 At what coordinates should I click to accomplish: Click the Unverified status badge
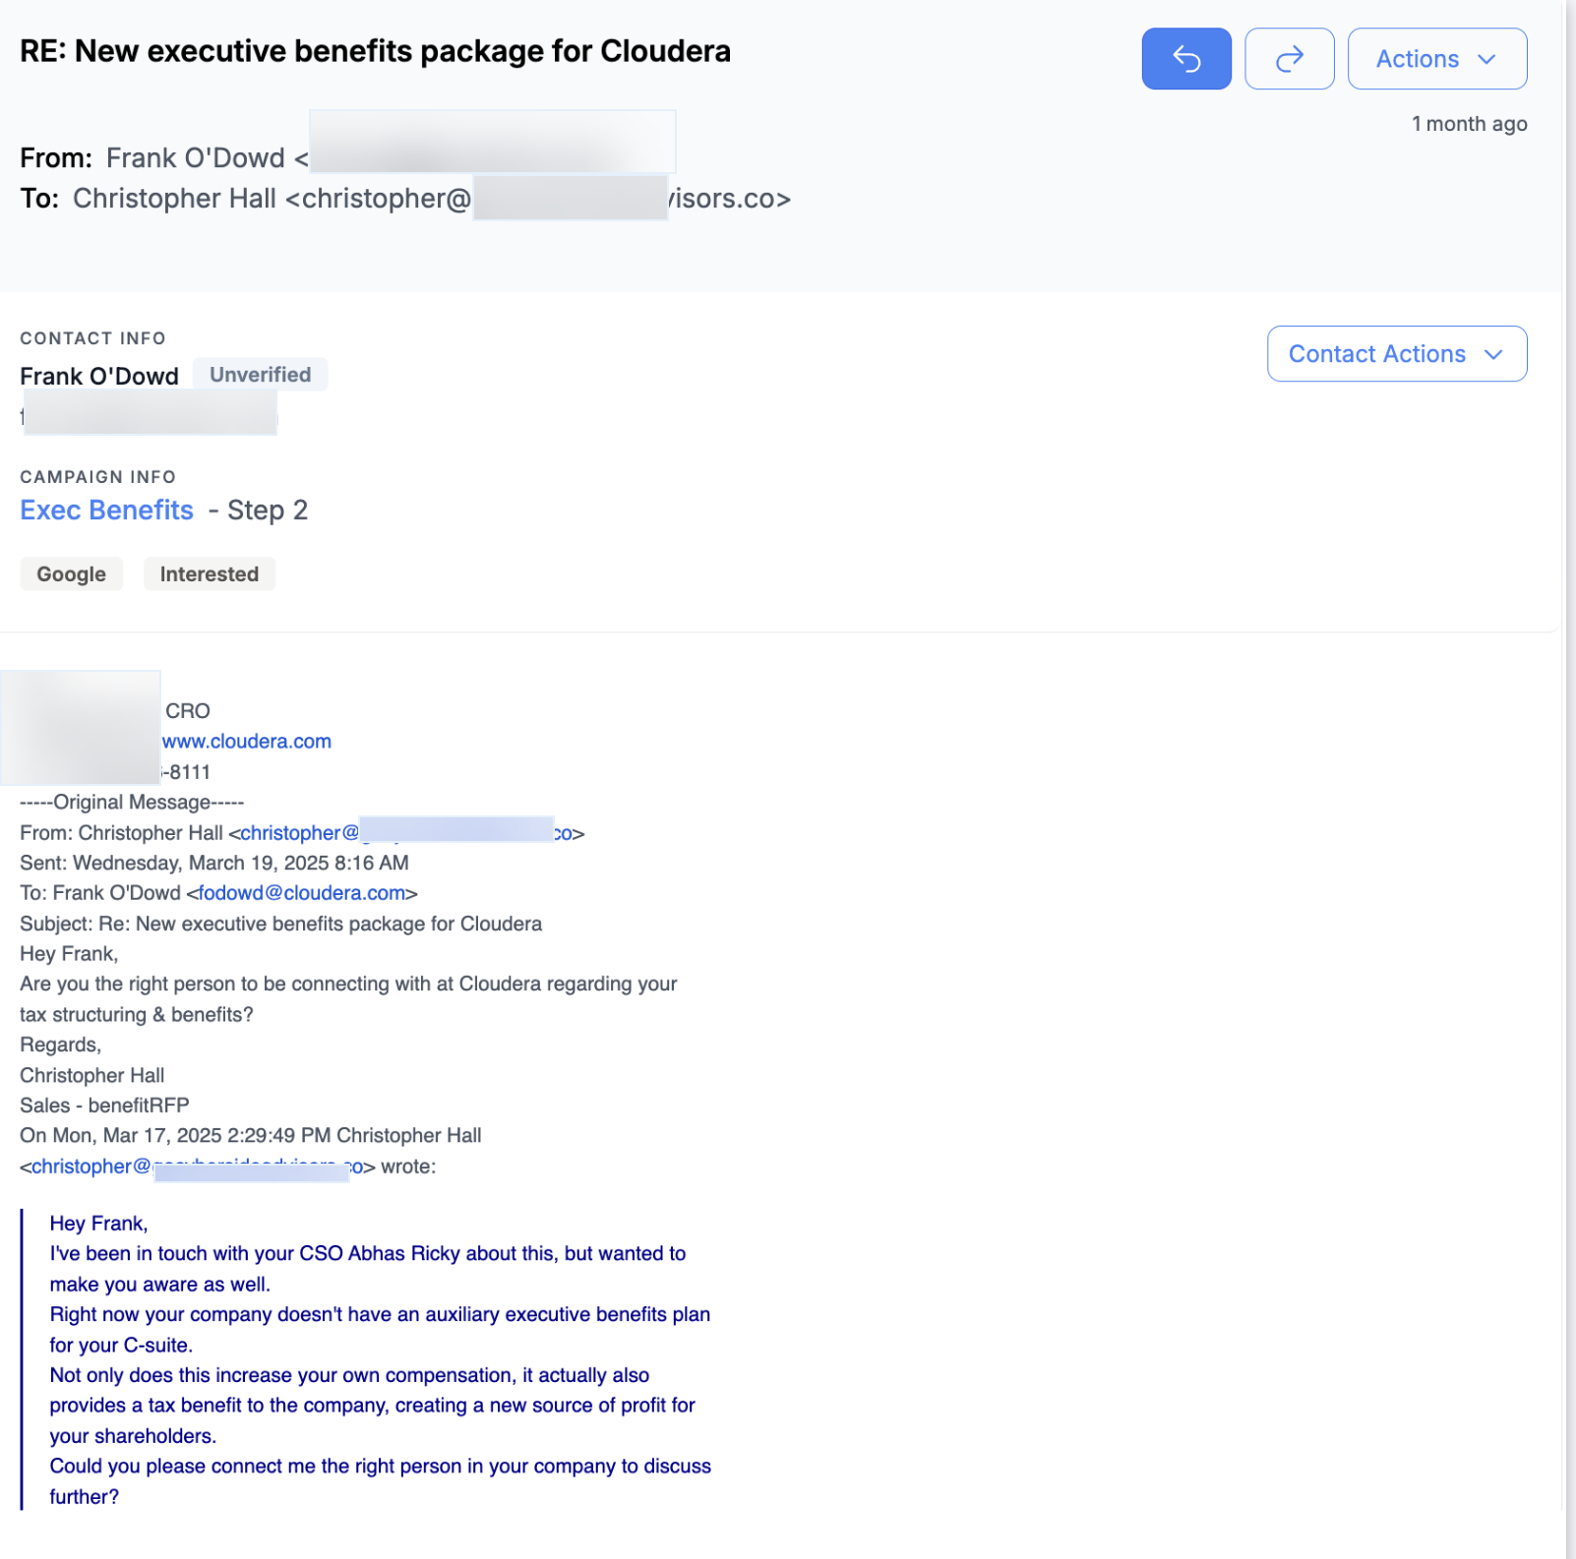coord(260,375)
